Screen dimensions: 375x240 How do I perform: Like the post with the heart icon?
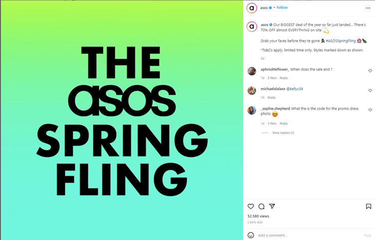250,206
